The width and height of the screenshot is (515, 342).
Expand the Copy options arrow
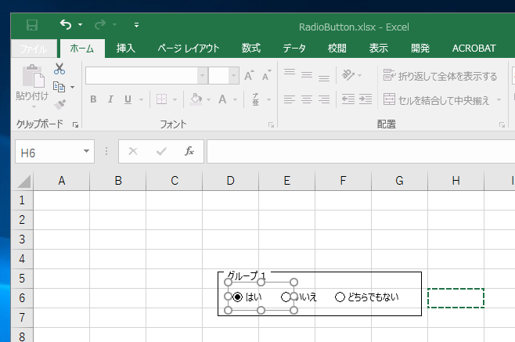tap(72, 87)
